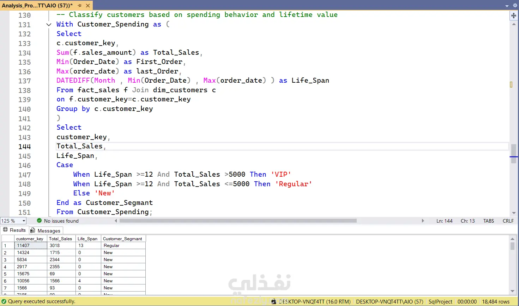
Task: Click cell 14324 in results grid
Action: pos(30,253)
